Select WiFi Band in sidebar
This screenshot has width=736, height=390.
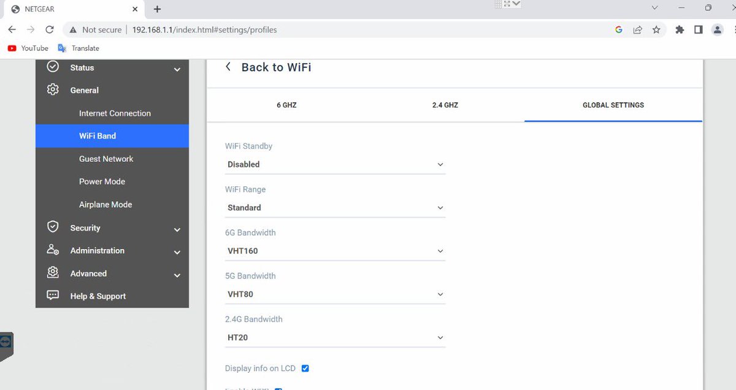coord(112,136)
